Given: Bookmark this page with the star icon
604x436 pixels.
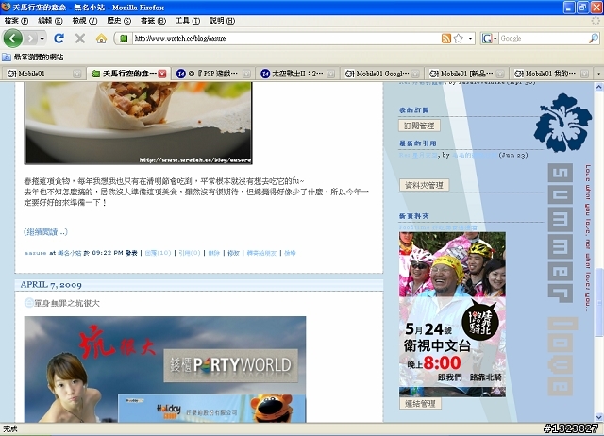Looking at the screenshot, I should 459,38.
